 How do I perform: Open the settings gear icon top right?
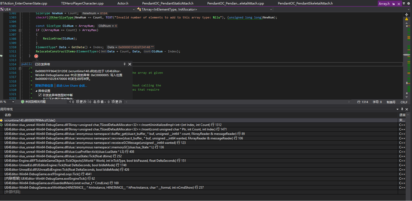click(x=409, y=3)
